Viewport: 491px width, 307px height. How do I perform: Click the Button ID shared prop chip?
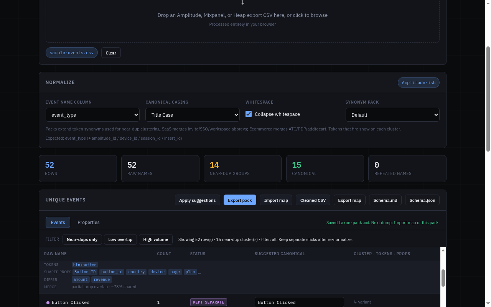click(85, 272)
